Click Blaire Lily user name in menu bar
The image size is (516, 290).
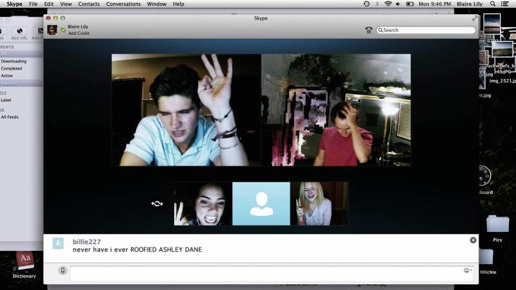point(470,4)
